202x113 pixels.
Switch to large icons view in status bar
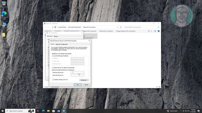click(159, 87)
